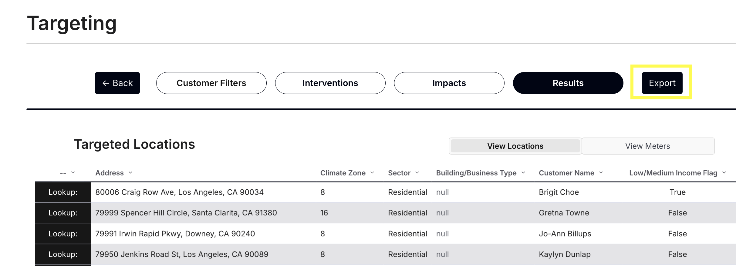This screenshot has height=266, width=736.
Task: Click the Export button
Action: click(662, 83)
